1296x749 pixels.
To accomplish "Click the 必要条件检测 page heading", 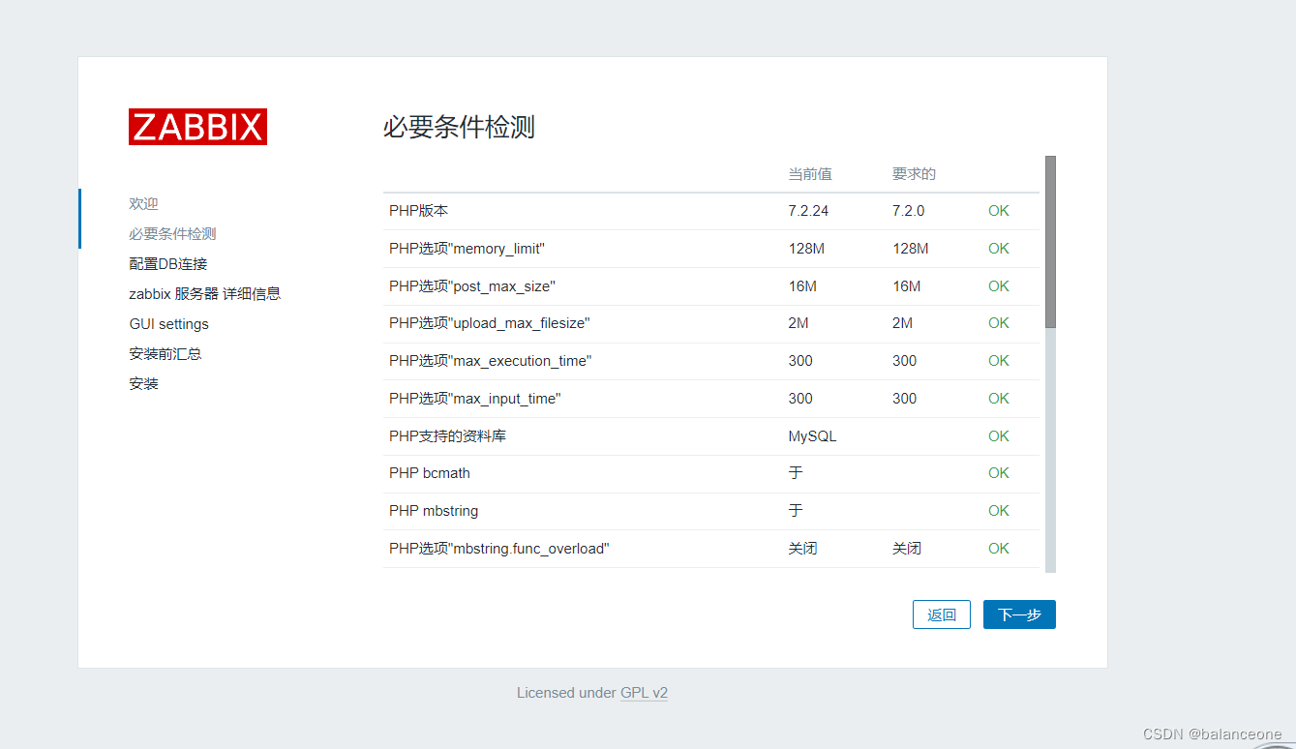I will 459,128.
